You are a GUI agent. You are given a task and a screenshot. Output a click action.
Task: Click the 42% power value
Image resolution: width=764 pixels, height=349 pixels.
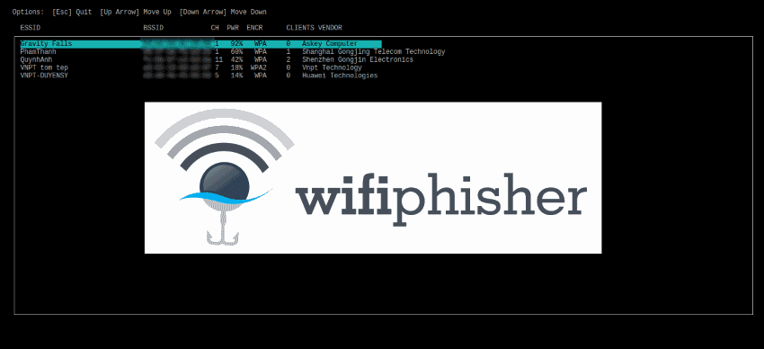236,59
